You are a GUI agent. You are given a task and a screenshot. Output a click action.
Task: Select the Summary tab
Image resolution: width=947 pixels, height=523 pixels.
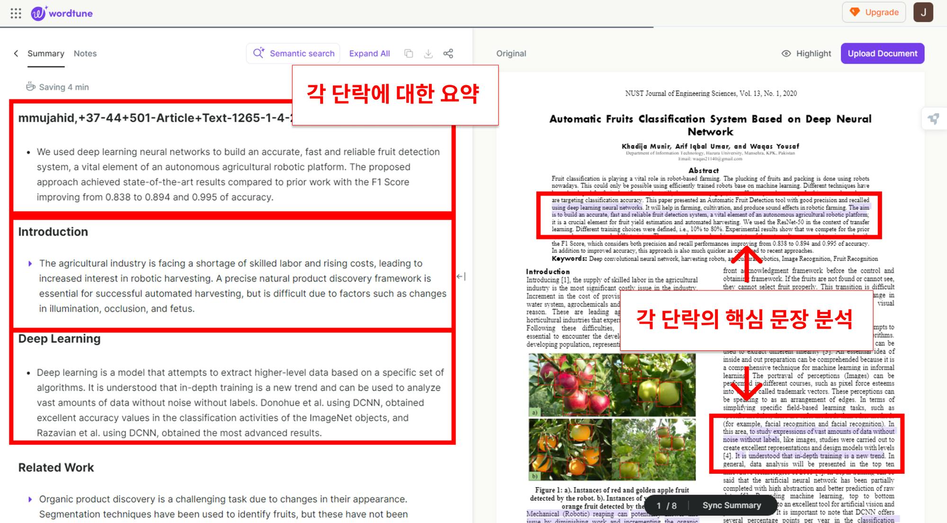(x=45, y=53)
